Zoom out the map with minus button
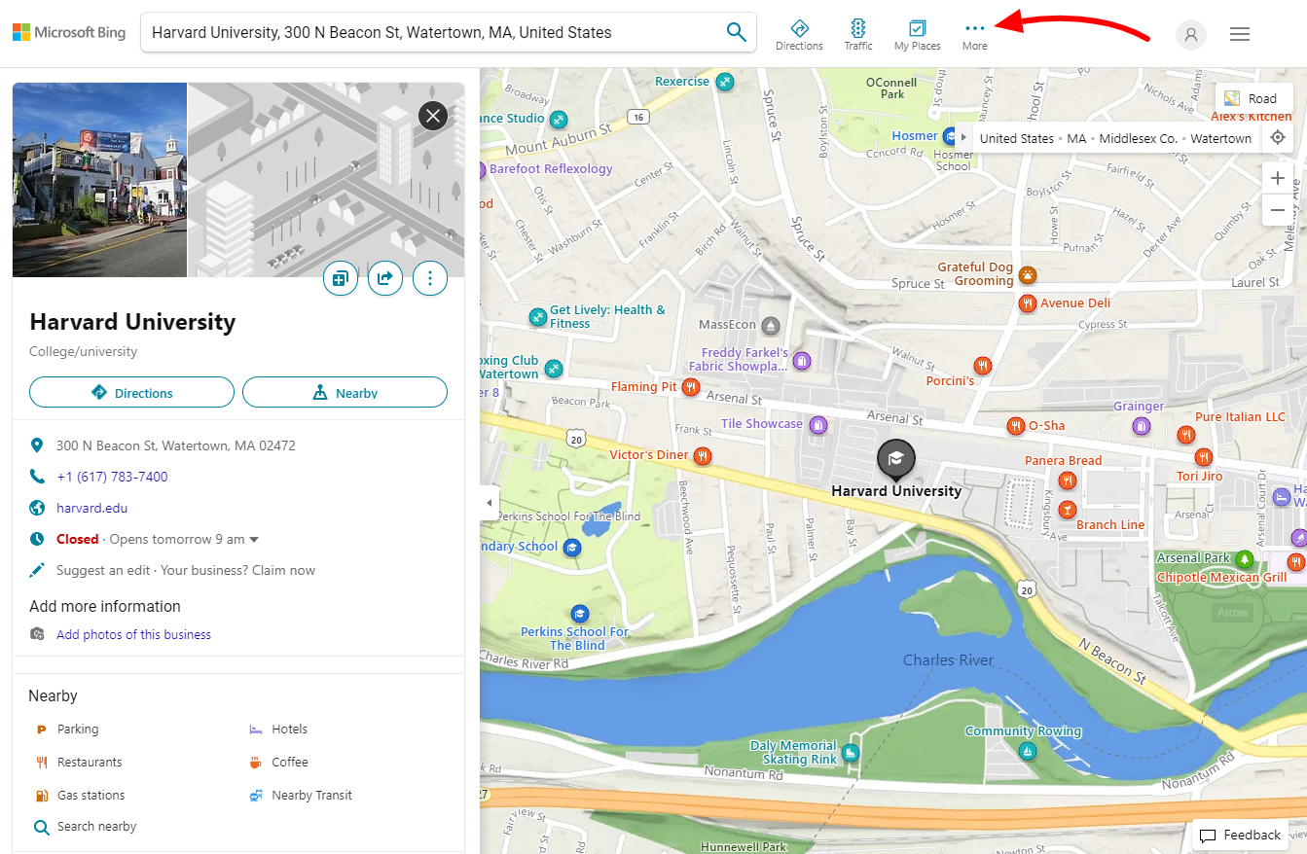 coord(1278,210)
